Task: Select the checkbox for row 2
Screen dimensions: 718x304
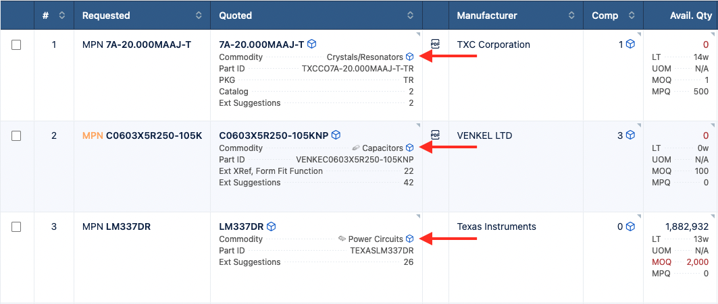Action: (x=17, y=136)
